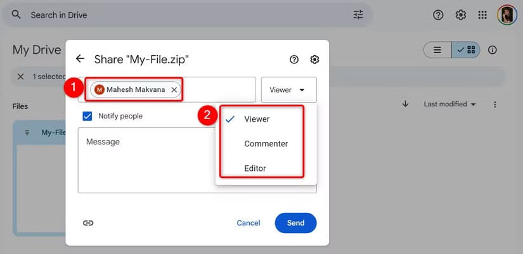The image size is (523, 254).
Task: Click the back arrow in Share dialog
Action: coord(80,59)
